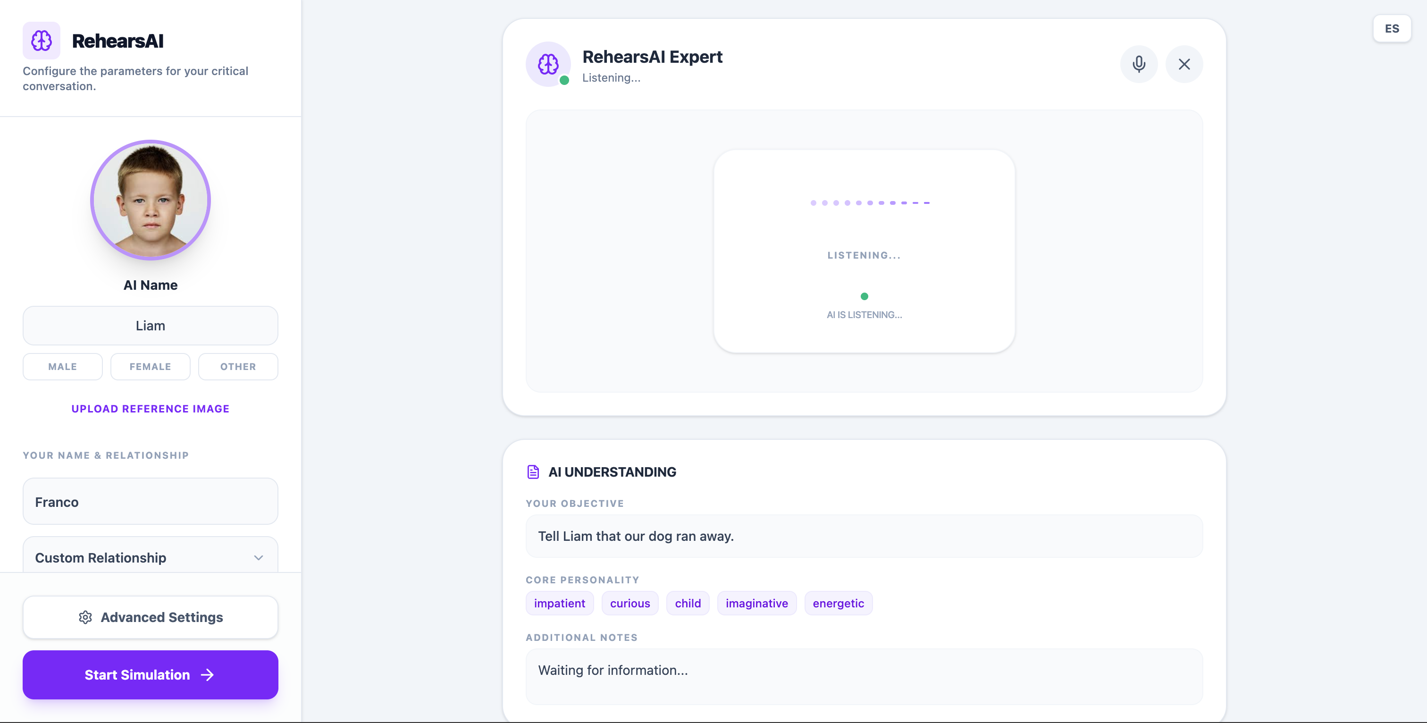The height and width of the screenshot is (723, 1427).
Task: Click the AI Name field containing Liam
Action: [150, 326]
